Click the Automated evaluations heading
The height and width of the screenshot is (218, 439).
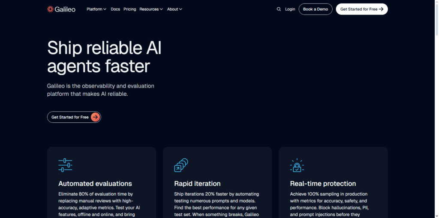95,184
